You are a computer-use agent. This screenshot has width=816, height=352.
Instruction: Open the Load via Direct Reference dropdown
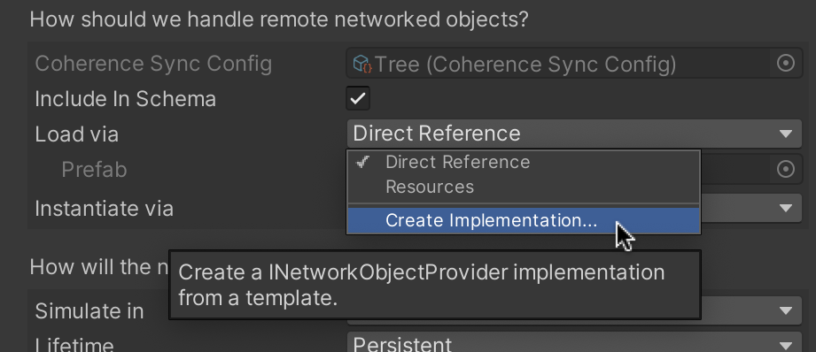(x=574, y=134)
